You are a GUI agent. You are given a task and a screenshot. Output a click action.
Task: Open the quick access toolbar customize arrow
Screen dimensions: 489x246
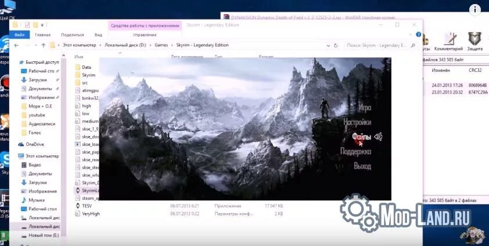[42, 25]
